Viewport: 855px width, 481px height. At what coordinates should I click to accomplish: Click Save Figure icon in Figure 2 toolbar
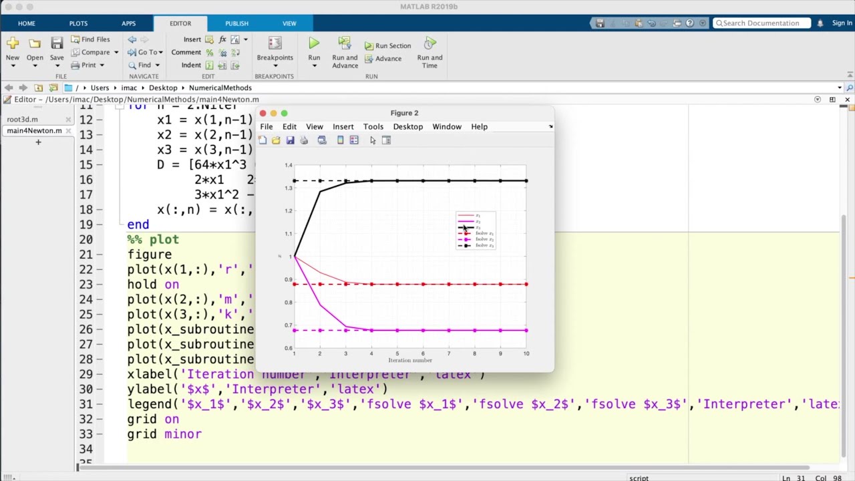pos(290,140)
